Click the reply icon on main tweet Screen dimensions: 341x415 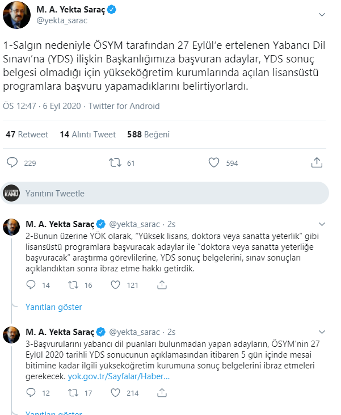tap(12, 162)
